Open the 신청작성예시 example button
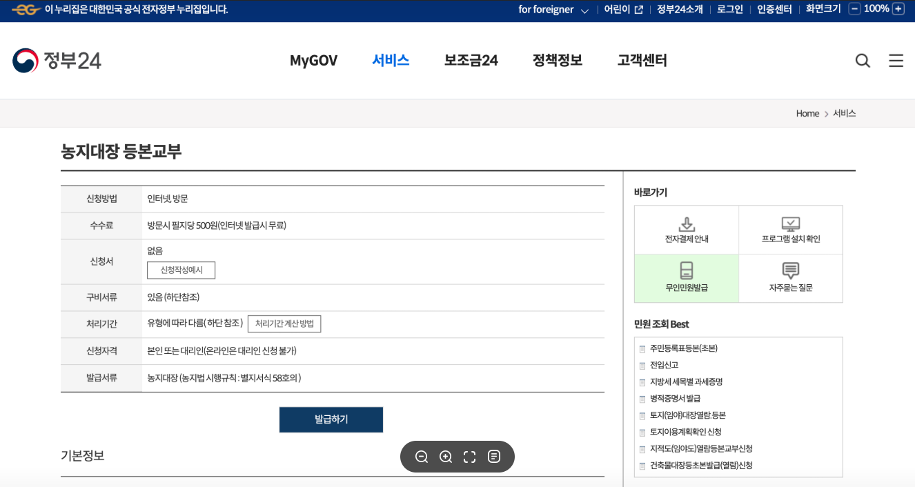915x487 pixels. [181, 270]
